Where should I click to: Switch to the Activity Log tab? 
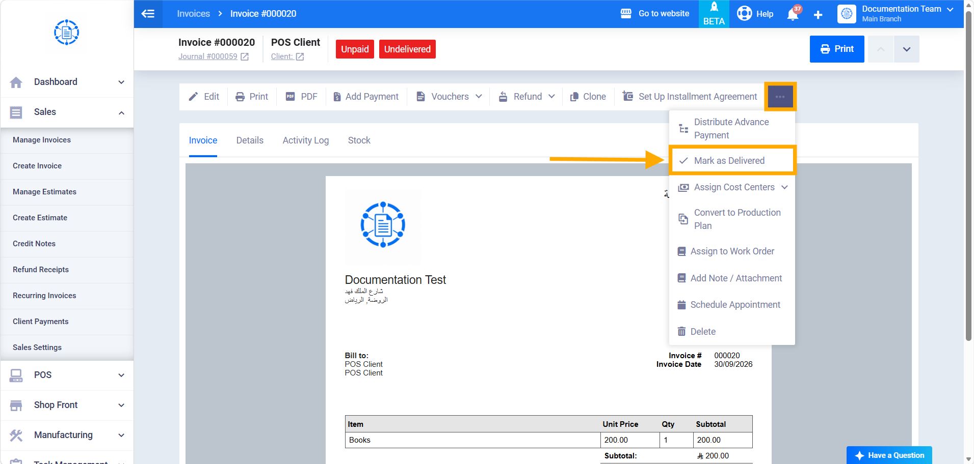[x=306, y=140]
